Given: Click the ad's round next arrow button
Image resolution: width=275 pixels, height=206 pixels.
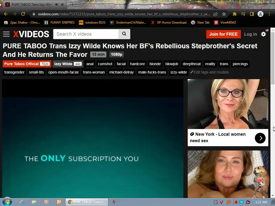Looking at the screenshot, I should [260, 138].
